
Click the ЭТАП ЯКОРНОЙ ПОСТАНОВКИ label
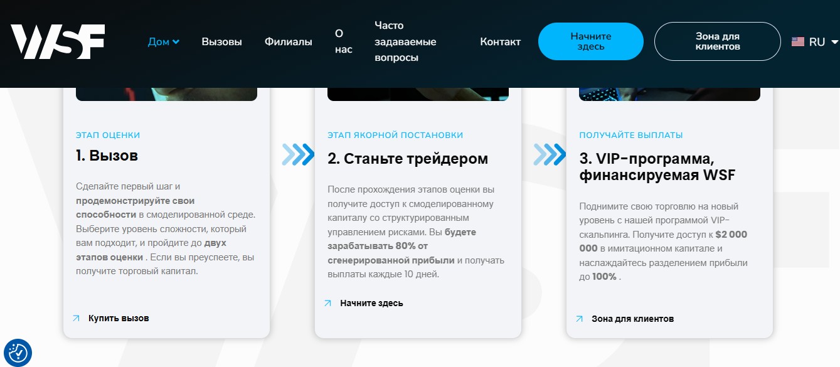pyautogui.click(x=395, y=135)
